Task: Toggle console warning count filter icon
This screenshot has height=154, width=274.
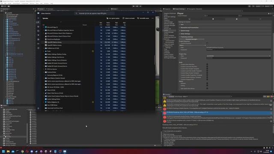Action: click(x=268, y=97)
